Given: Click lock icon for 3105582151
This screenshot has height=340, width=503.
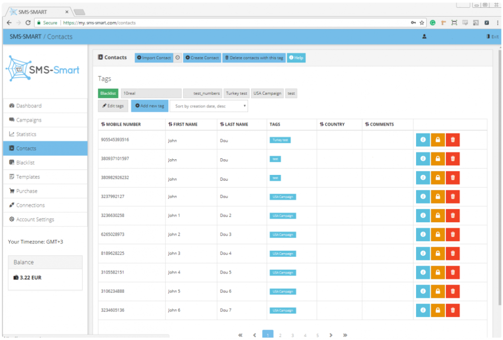Looking at the screenshot, I should 438,272.
